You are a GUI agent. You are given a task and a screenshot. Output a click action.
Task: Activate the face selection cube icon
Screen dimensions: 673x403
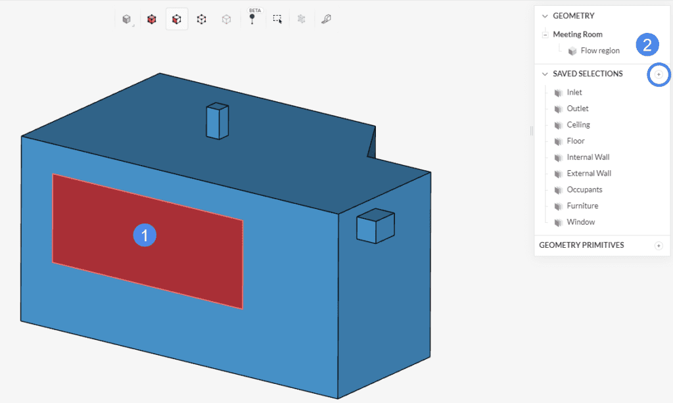click(x=176, y=18)
